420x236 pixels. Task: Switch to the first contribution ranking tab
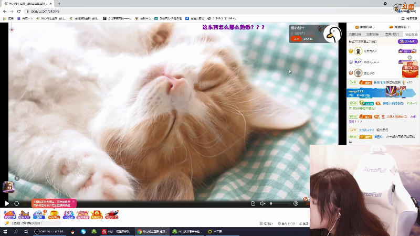pos(355,34)
